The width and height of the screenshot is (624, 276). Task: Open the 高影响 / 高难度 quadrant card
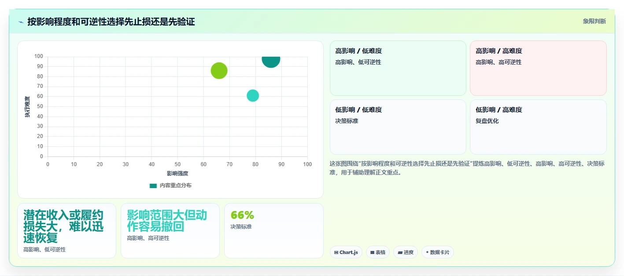pos(538,68)
